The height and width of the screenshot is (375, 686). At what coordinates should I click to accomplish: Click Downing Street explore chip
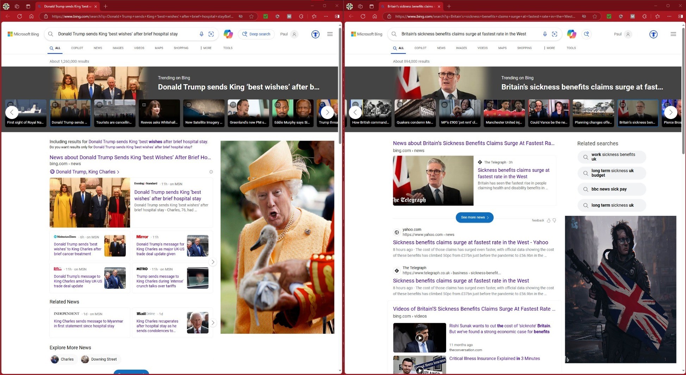tap(100, 359)
